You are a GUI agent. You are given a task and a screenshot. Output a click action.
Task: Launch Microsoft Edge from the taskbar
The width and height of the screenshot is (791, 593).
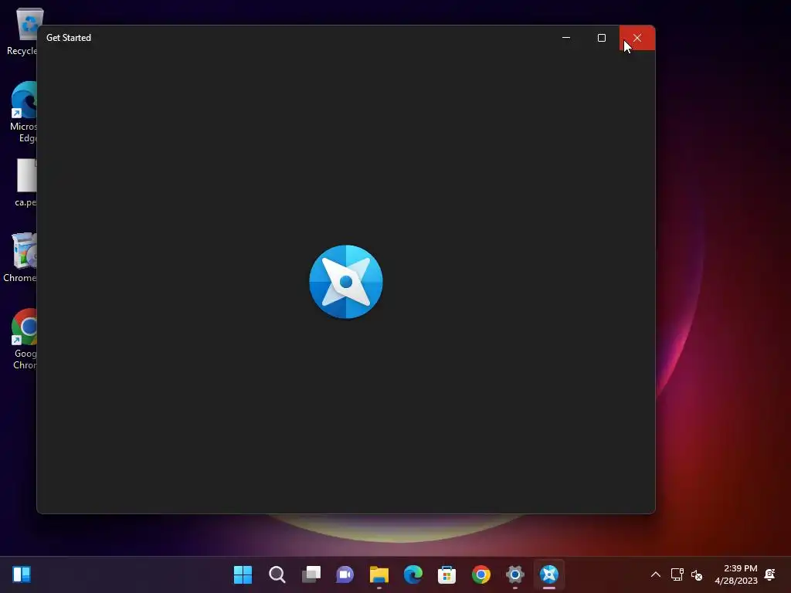413,574
